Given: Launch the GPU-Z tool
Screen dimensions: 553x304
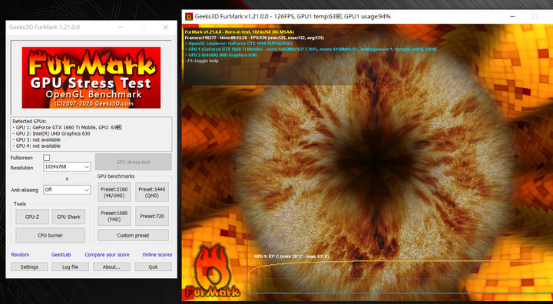Looking at the screenshot, I should point(32,217).
